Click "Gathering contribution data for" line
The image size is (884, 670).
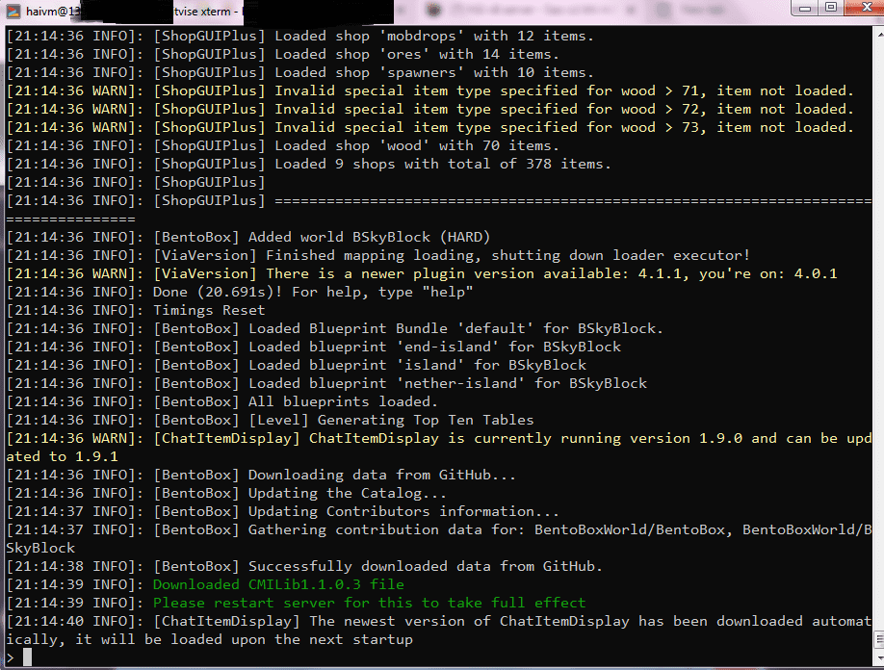pyautogui.click(x=439, y=529)
